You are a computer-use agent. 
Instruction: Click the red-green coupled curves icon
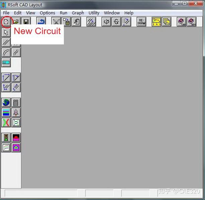click(x=6, y=123)
